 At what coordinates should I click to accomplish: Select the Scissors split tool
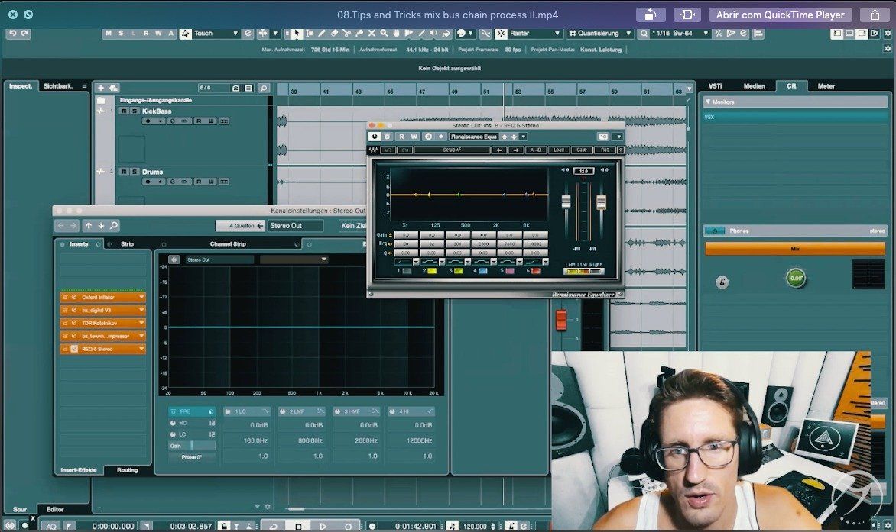coord(347,34)
